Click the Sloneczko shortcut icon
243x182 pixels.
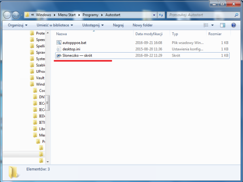(59, 55)
